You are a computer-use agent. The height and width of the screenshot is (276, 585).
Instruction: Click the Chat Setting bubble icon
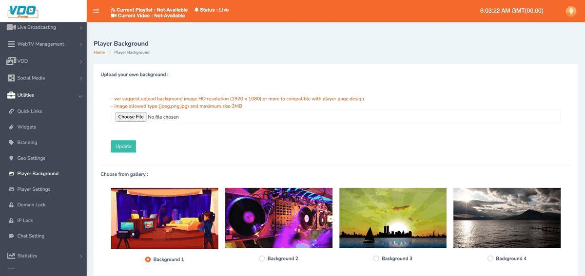(x=11, y=236)
